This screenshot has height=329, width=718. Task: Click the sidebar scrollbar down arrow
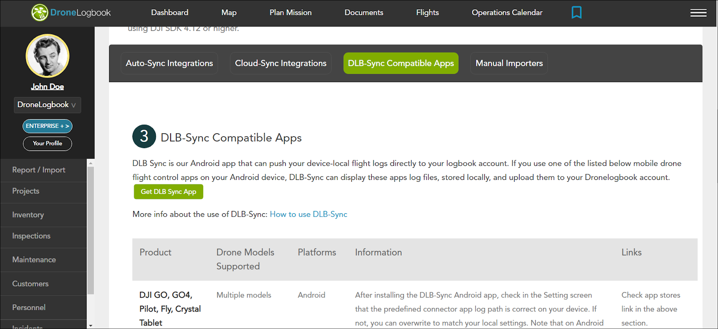coord(91,325)
